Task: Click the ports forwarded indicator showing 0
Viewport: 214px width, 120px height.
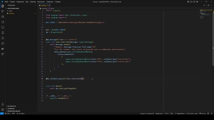Action: tap(13, 113)
